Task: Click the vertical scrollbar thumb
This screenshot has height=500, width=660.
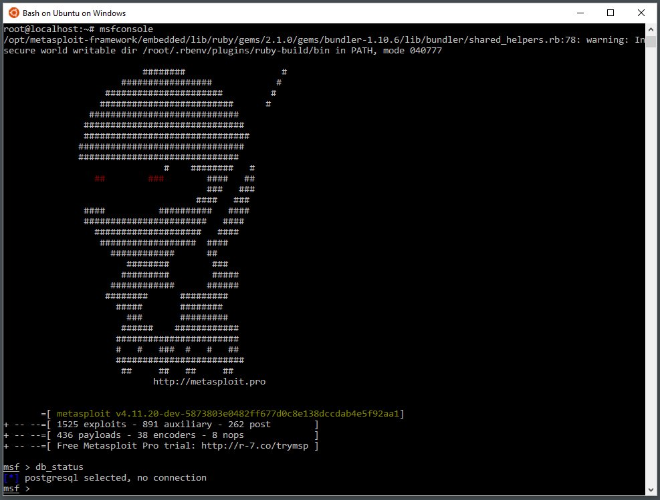Action: [651, 41]
